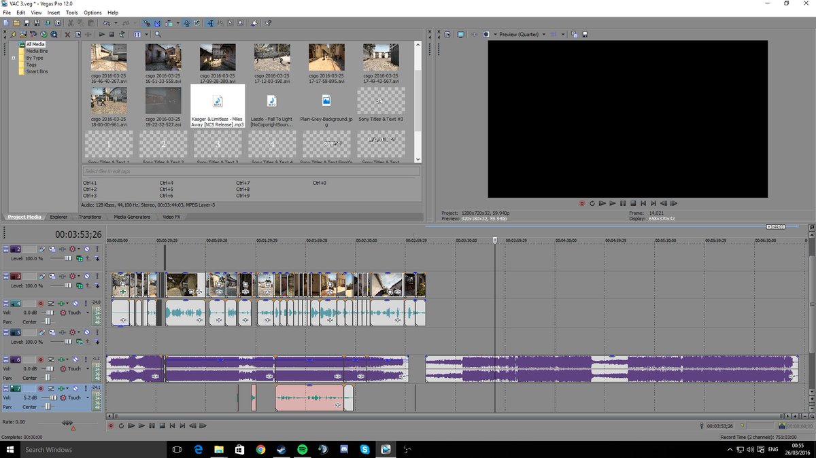Open the File menu
816x458 pixels.
[7, 12]
